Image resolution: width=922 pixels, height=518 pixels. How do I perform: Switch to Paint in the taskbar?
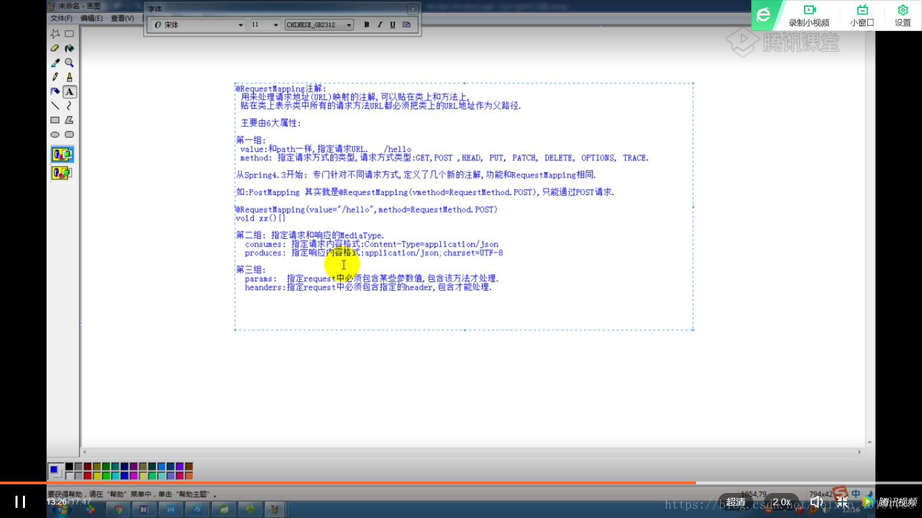276,509
